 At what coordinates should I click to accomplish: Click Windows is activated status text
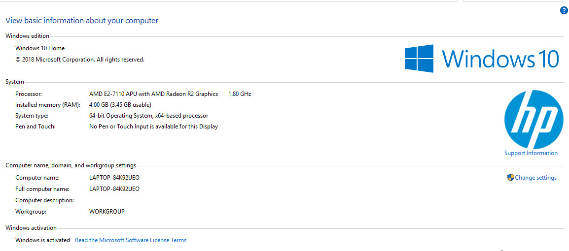click(x=42, y=240)
